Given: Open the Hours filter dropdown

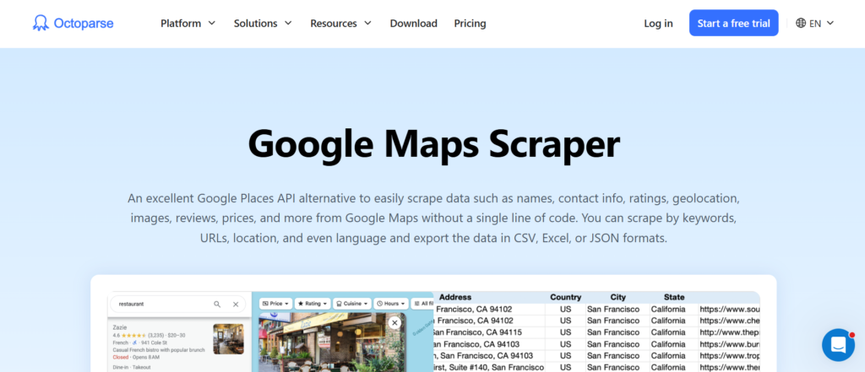Looking at the screenshot, I should [391, 304].
